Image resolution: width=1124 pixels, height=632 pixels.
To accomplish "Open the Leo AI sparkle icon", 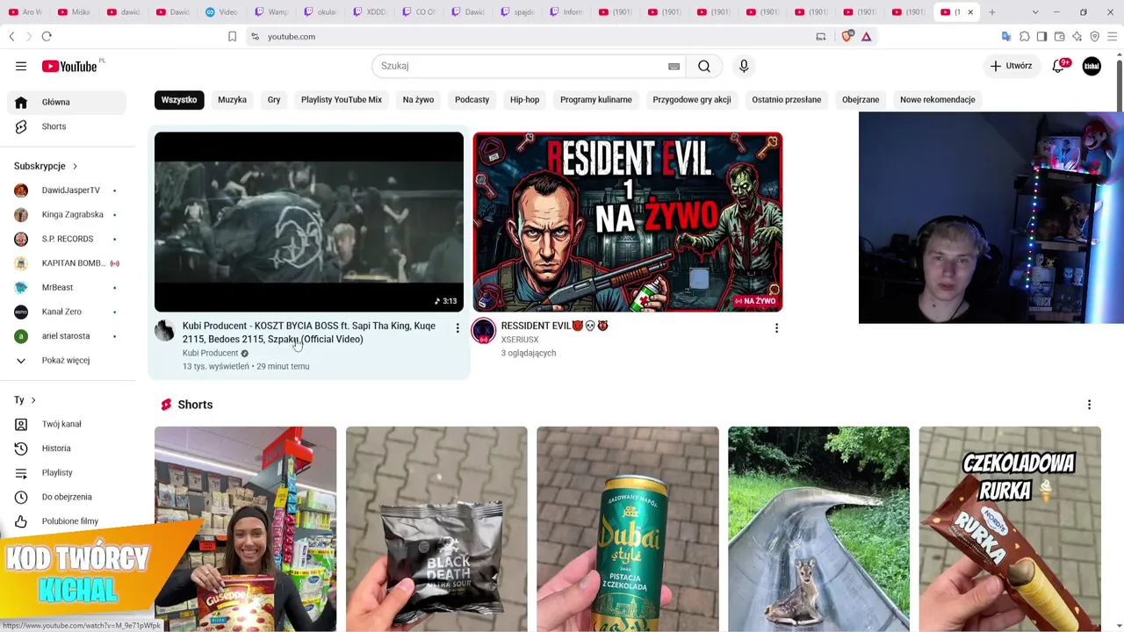I will [x=1077, y=36].
